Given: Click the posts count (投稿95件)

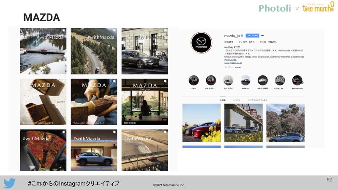Looking at the screenshot, I should tap(229, 42).
